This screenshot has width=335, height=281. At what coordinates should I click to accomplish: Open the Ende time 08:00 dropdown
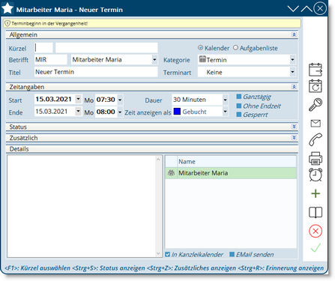tap(120, 112)
